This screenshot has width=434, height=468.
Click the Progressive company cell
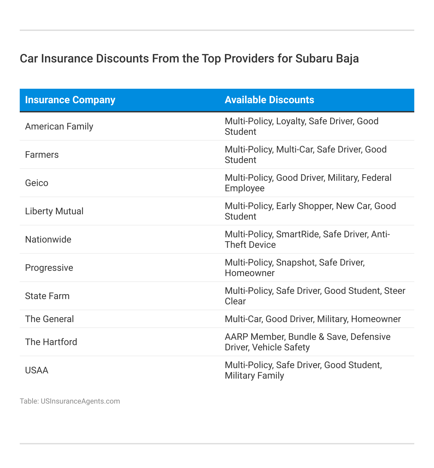[49, 268]
